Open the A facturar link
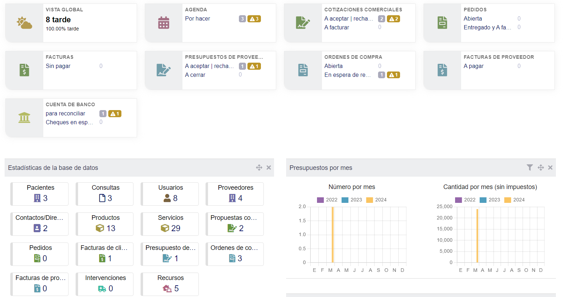The width and height of the screenshot is (563, 297). [x=337, y=27]
